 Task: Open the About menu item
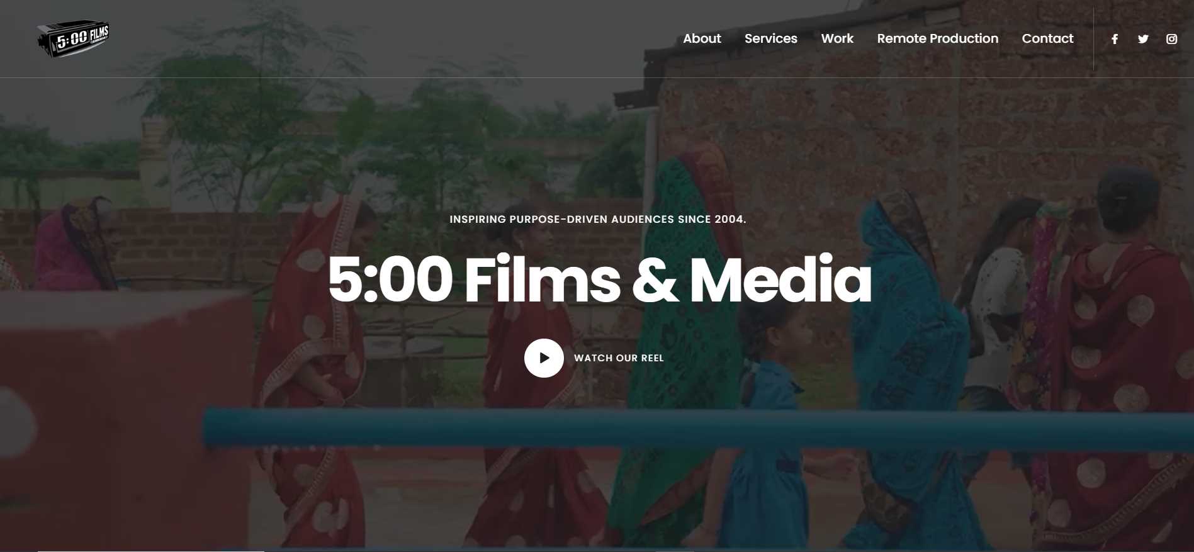point(702,38)
